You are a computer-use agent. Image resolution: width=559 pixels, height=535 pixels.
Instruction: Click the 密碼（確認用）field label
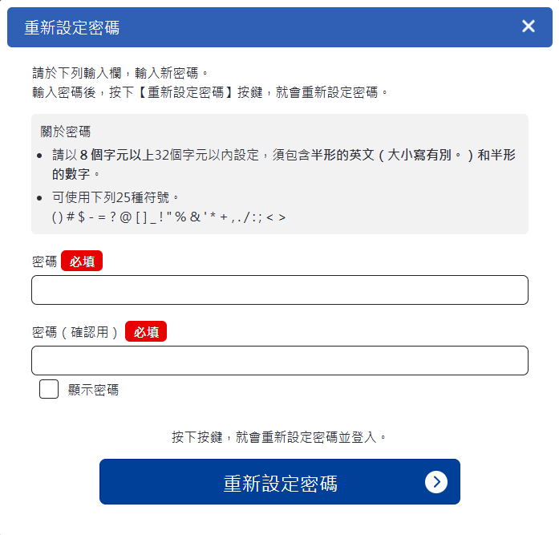coord(76,332)
